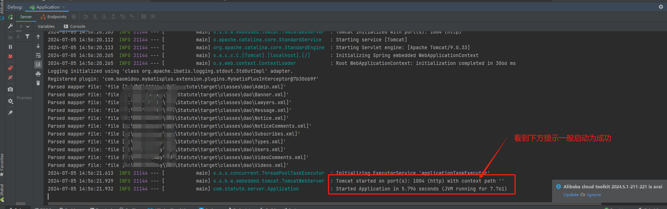Screen dimensions: 667x209
Task: Pause the program execution
Action: [x=10, y=47]
